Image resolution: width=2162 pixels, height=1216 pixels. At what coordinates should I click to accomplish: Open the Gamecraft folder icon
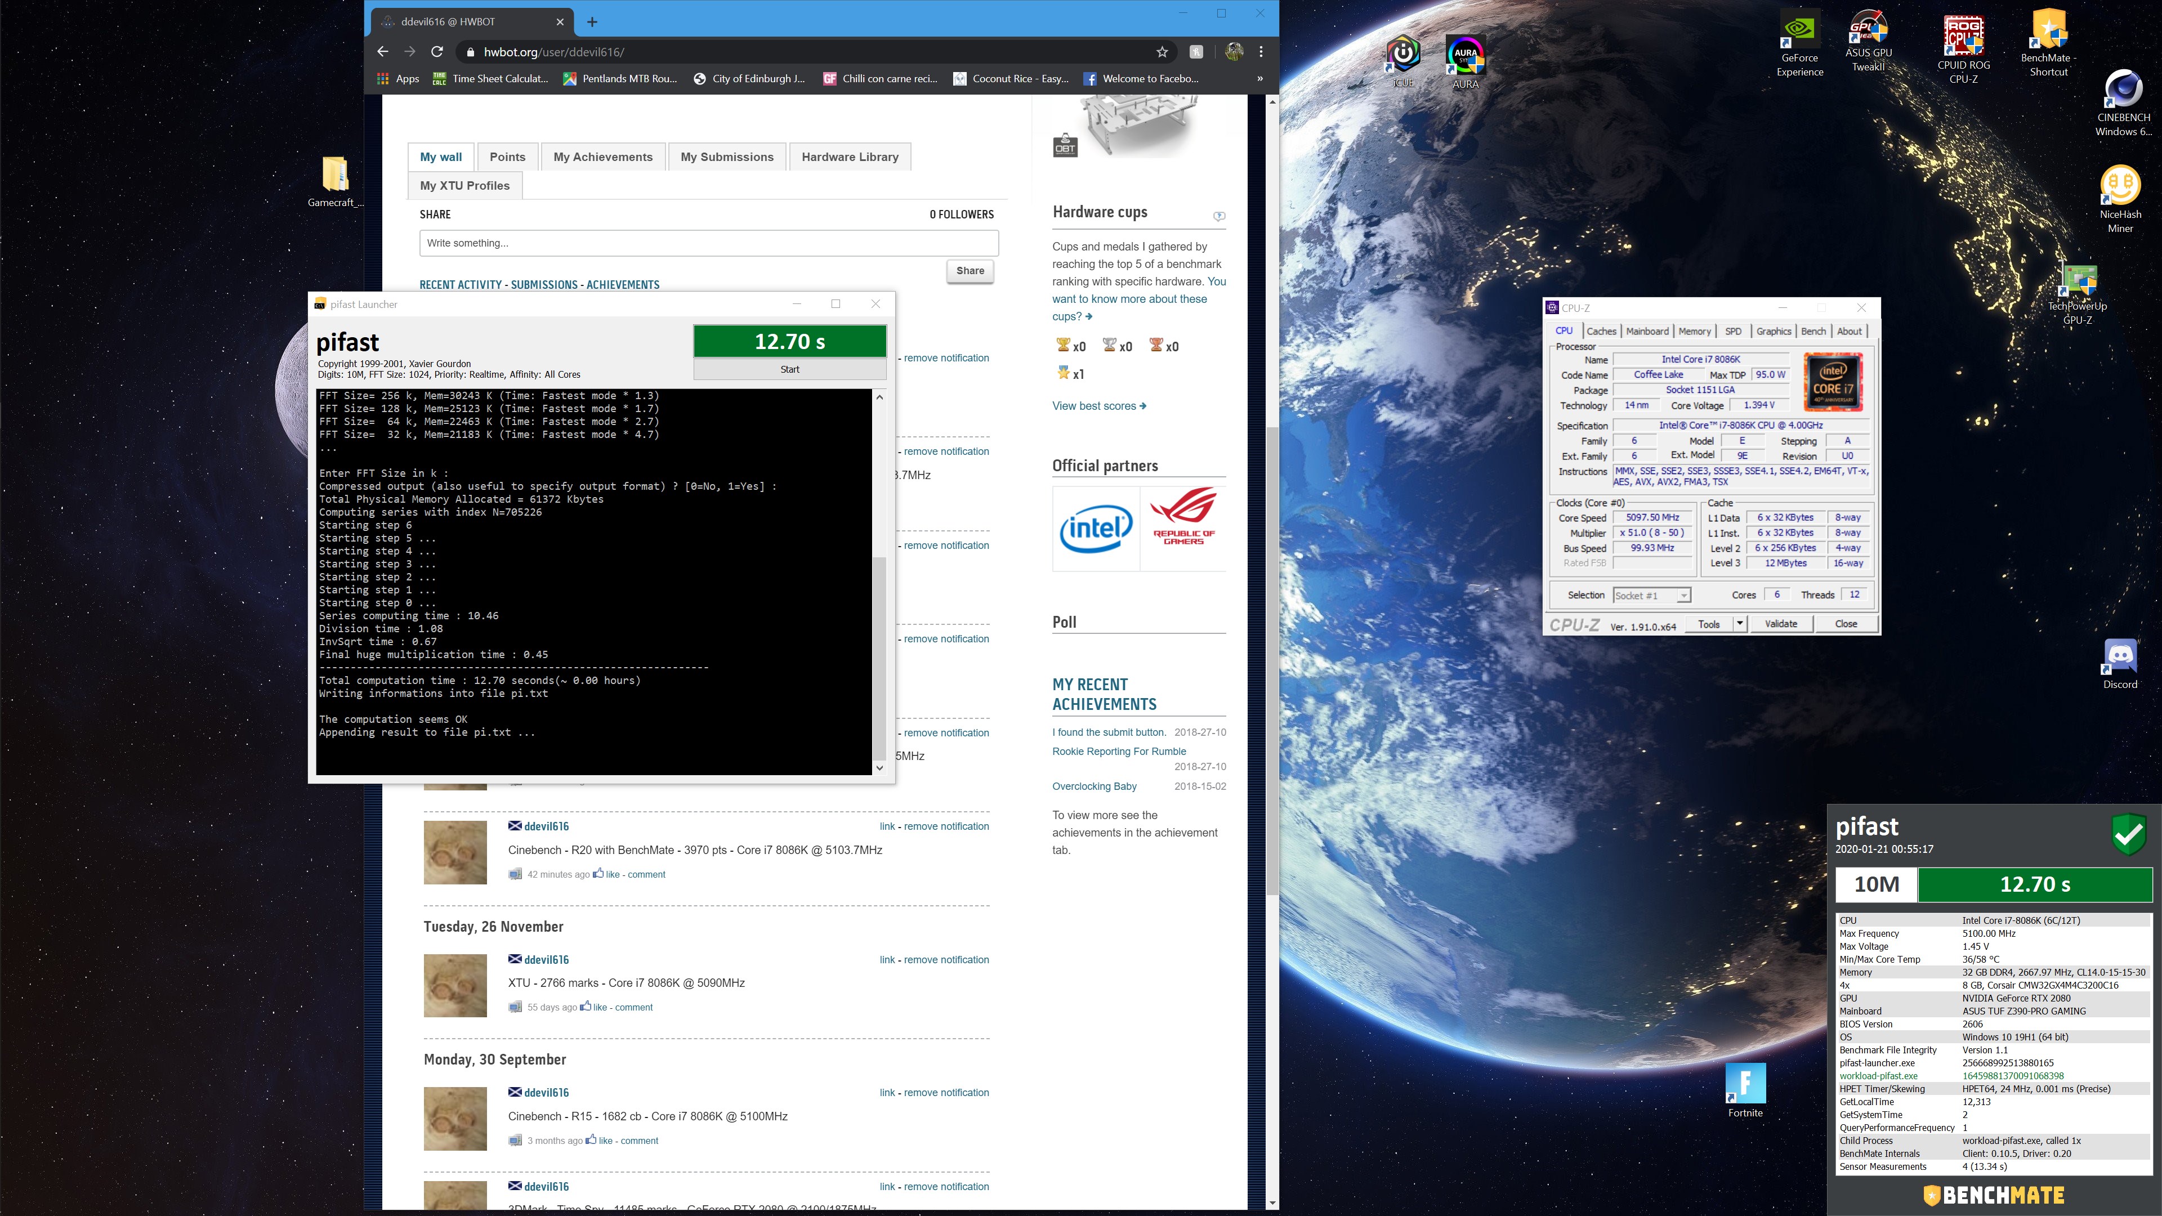335,181
